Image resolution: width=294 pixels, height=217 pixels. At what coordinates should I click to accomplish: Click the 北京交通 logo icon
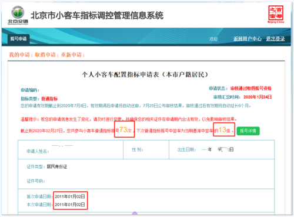[18, 15]
